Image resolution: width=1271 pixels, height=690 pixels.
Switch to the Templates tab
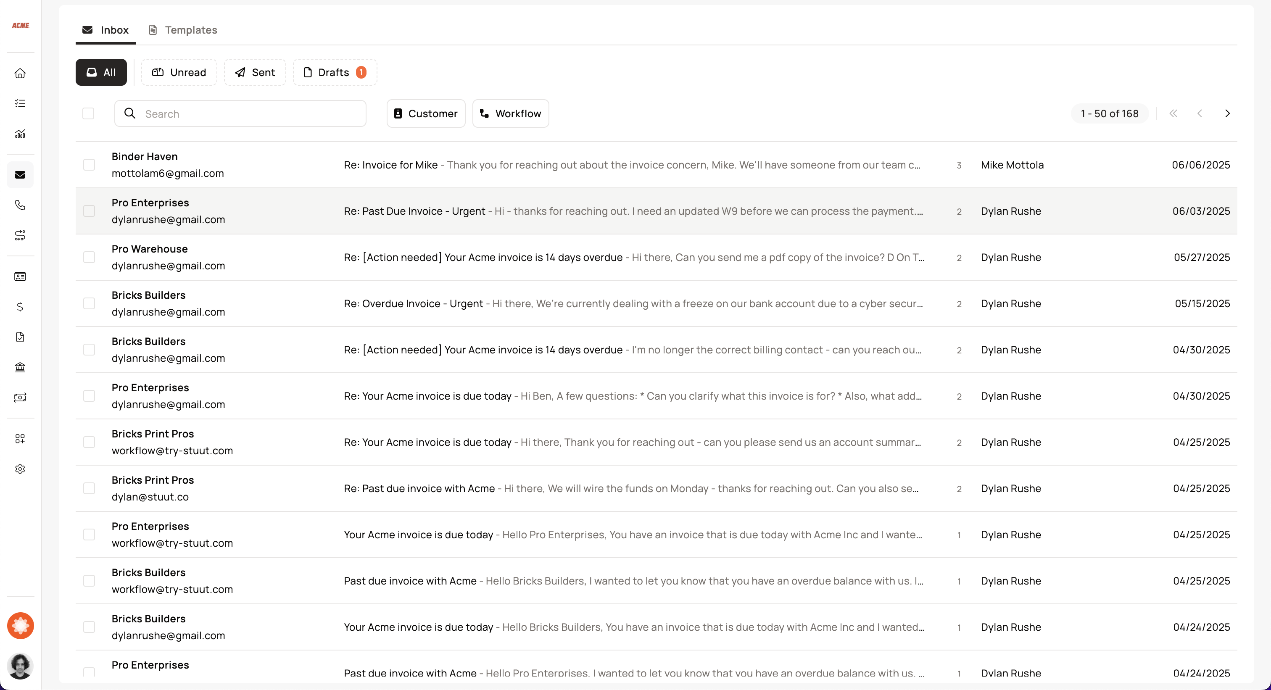coord(183,30)
